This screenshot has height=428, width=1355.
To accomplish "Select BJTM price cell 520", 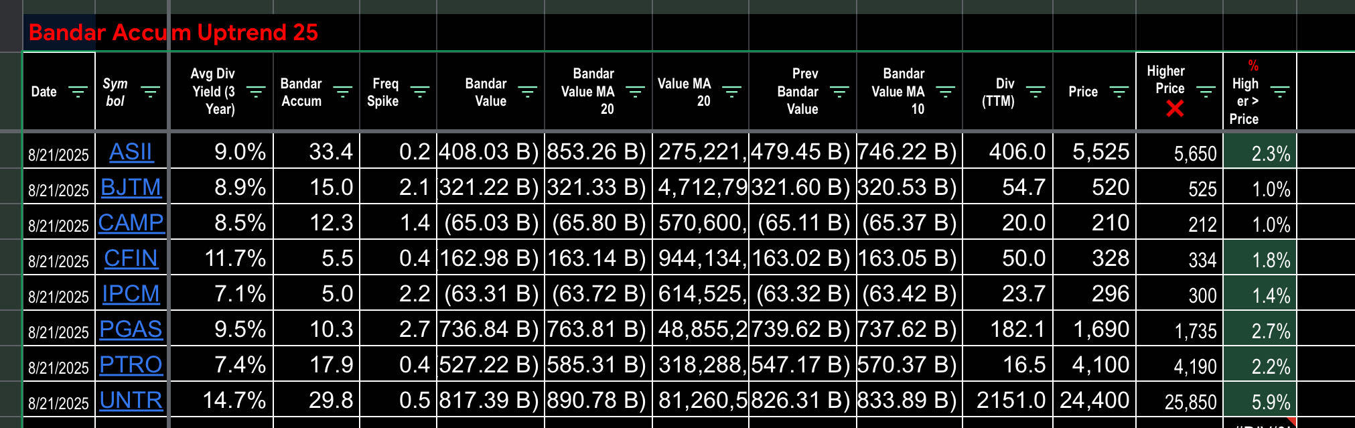I will pyautogui.click(x=1094, y=187).
